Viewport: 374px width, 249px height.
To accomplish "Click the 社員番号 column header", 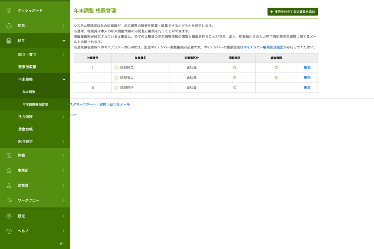I will point(93,58).
